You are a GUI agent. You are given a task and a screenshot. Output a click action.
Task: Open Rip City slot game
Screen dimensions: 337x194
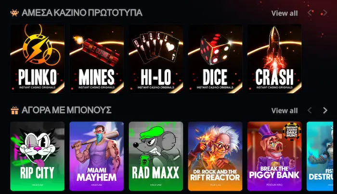38,156
